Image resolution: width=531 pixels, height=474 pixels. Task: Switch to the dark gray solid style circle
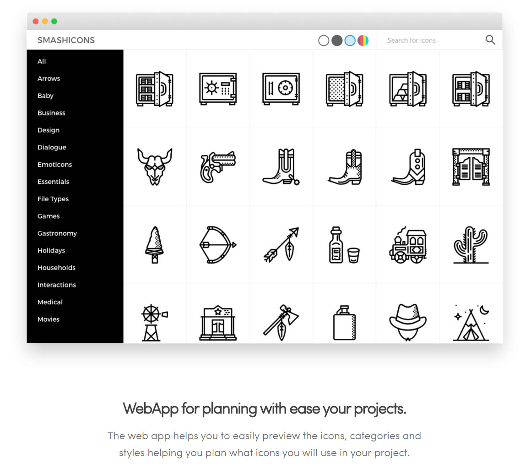pos(337,40)
